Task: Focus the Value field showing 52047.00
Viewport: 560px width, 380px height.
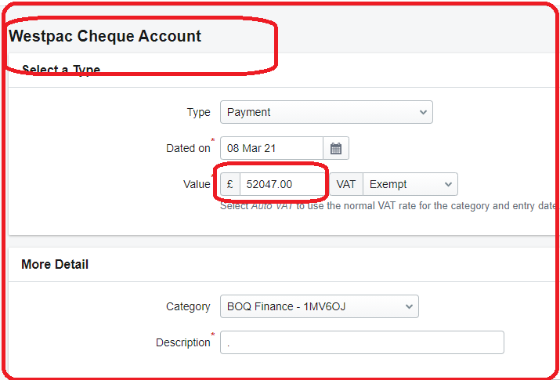Action: tap(282, 184)
